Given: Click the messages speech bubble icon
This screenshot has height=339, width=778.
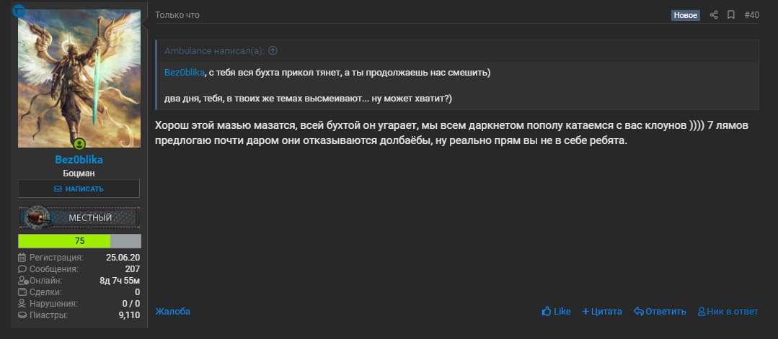Looking at the screenshot, I should (x=22, y=269).
